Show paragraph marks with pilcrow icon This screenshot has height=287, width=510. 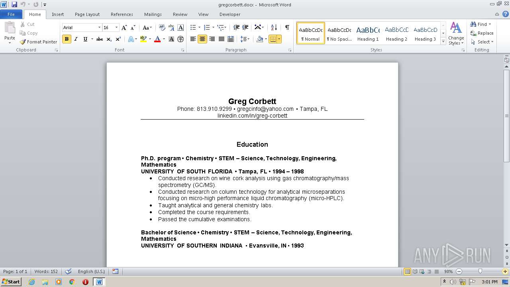pyautogui.click(x=287, y=28)
